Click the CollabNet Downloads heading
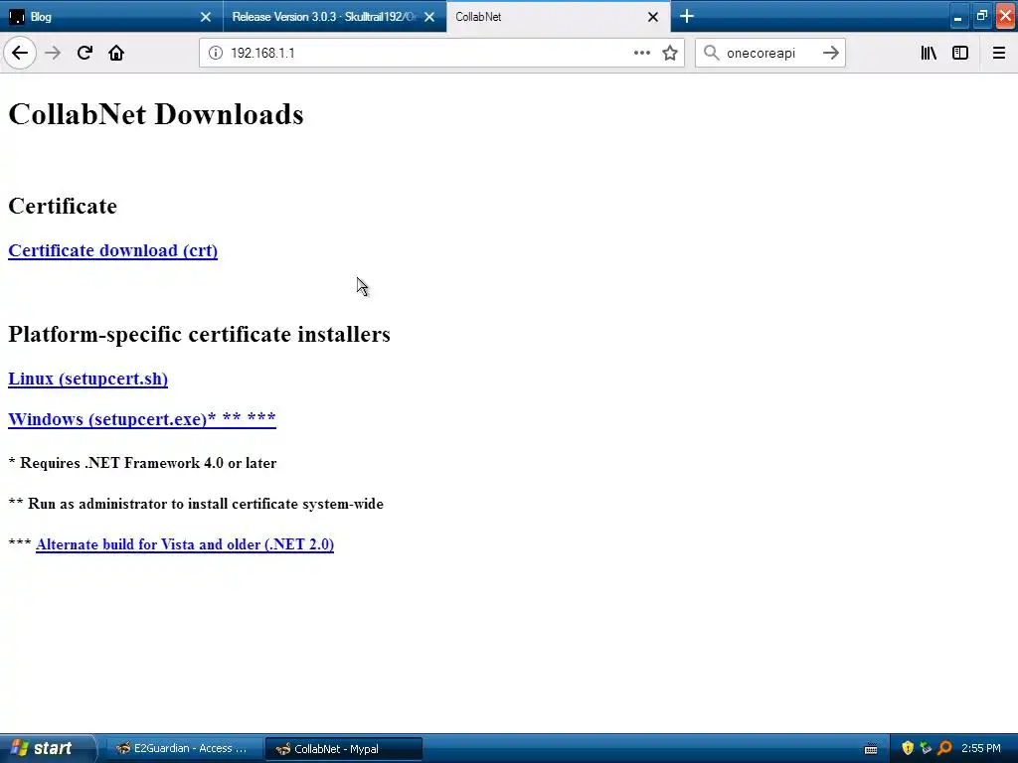The image size is (1018, 763). point(156,114)
